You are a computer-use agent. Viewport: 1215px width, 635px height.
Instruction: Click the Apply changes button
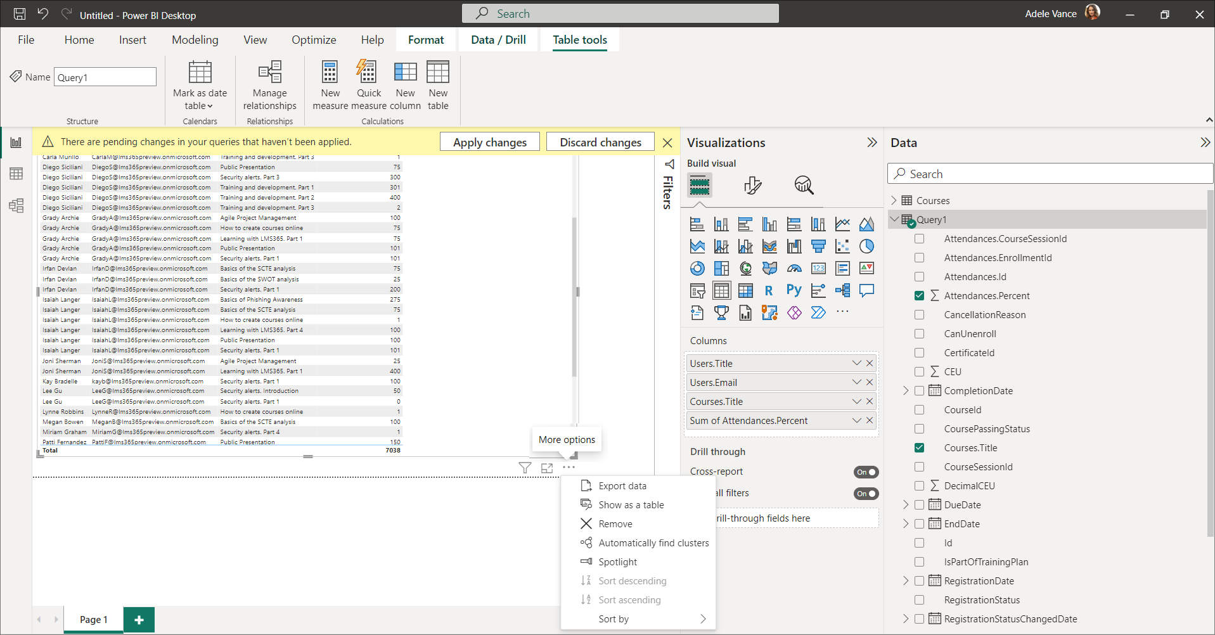489,142
